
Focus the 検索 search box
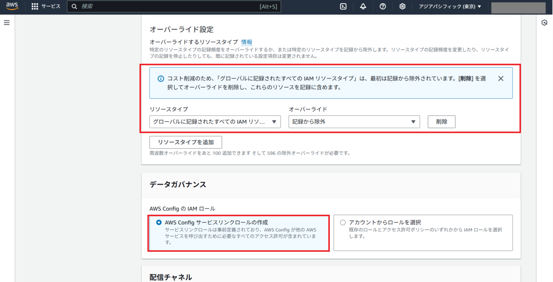click(x=174, y=6)
